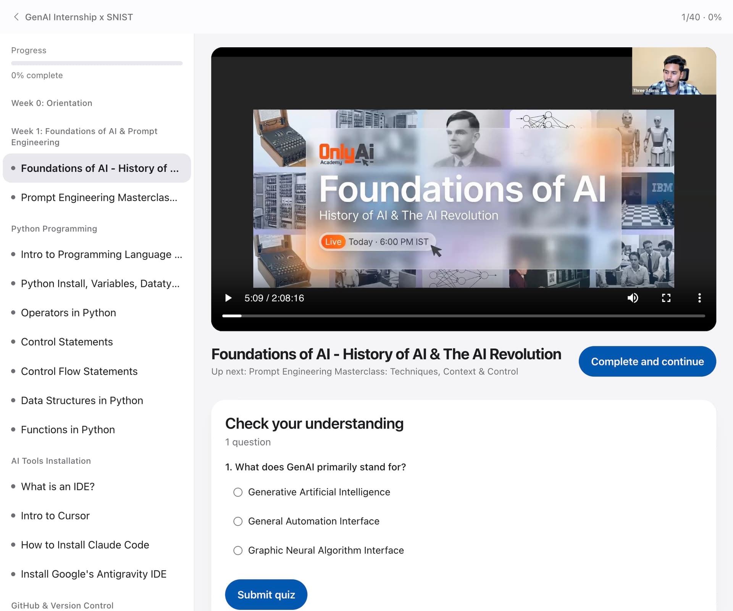Mute the video volume speaker icon

pos(633,298)
